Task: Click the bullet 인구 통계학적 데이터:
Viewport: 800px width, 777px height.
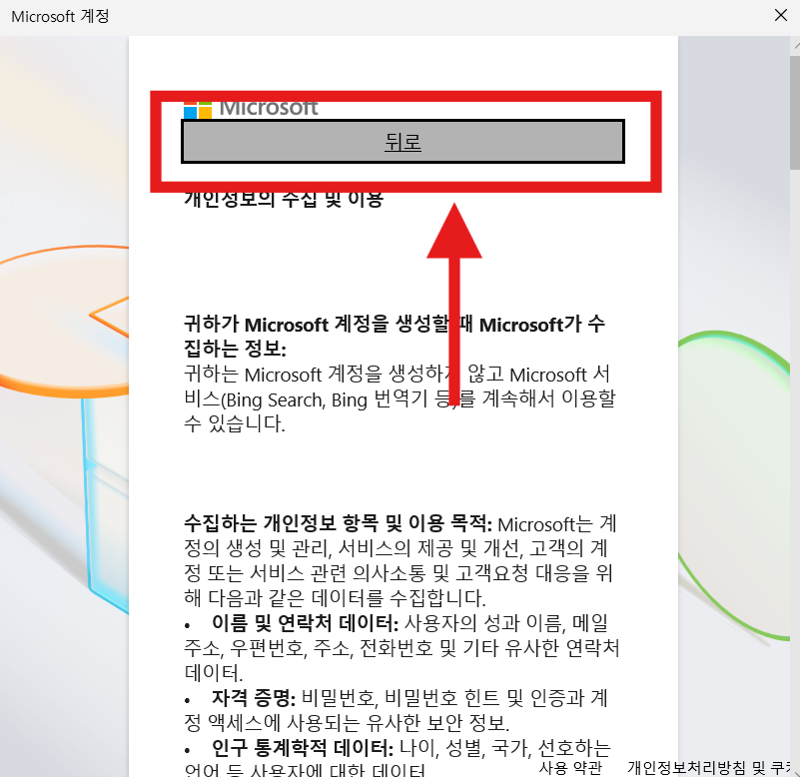Action: [x=303, y=748]
